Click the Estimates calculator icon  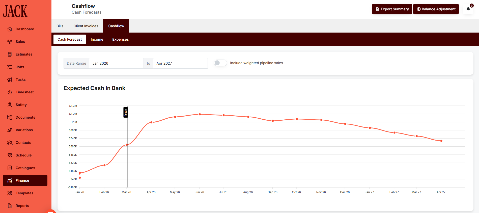(x=10, y=54)
